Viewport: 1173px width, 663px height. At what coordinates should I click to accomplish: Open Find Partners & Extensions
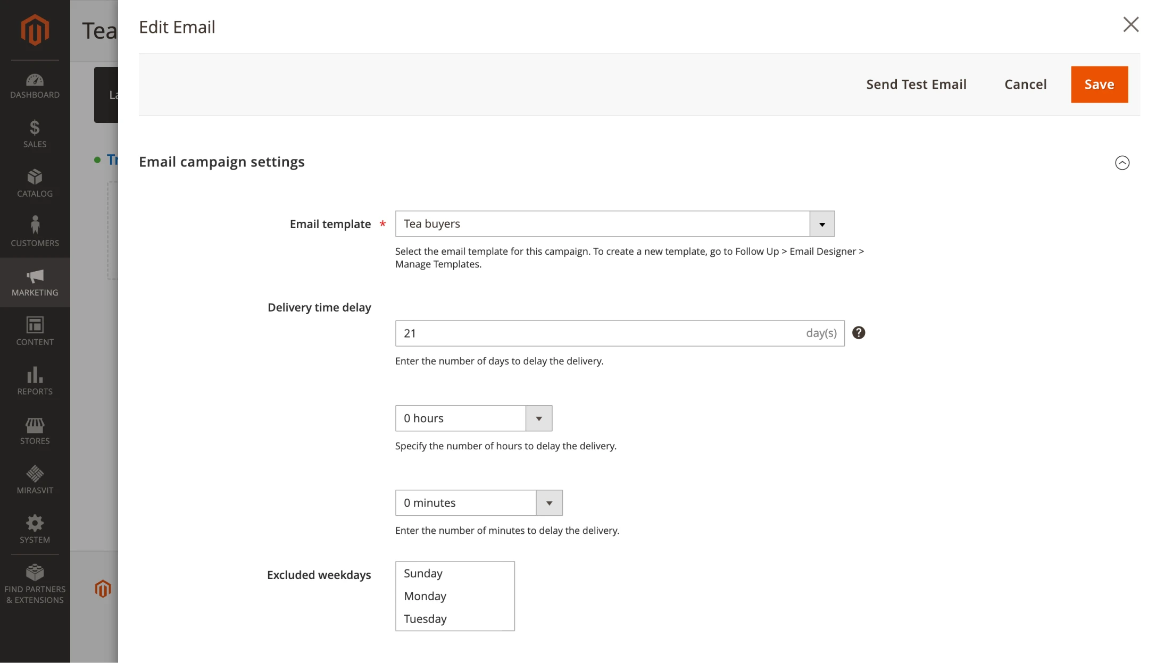point(35,581)
